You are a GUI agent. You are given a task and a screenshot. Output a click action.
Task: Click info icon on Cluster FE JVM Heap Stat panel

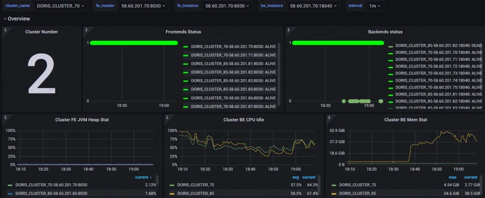tap(5, 117)
